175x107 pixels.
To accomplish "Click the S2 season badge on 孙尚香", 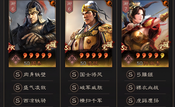I will [124, 48].
